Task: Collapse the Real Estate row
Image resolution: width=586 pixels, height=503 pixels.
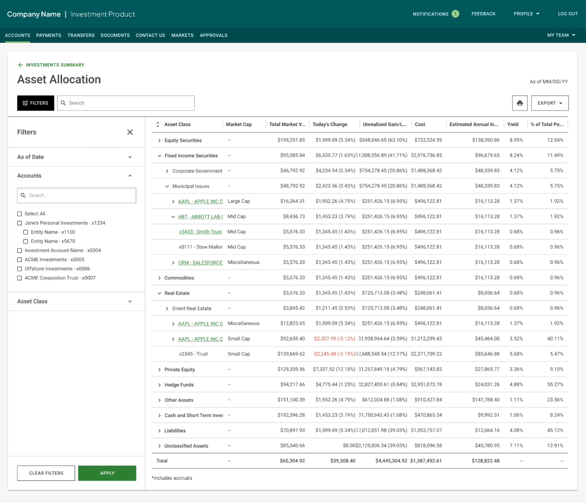Action: coord(159,293)
